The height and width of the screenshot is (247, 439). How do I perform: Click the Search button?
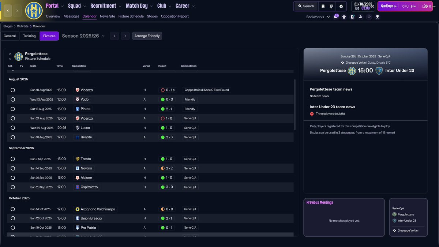tap(305, 6)
